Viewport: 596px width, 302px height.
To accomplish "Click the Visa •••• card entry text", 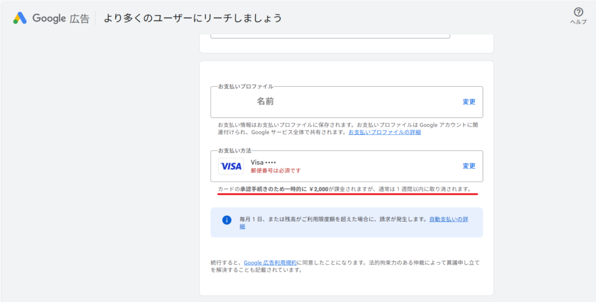I will pos(264,162).
